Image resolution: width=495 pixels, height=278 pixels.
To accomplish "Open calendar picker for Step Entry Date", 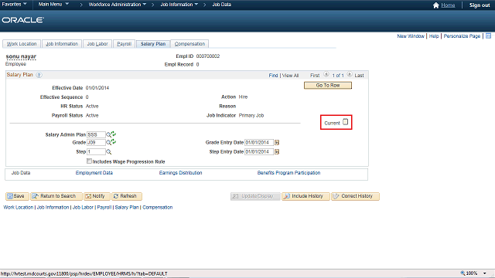I will click(277, 152).
